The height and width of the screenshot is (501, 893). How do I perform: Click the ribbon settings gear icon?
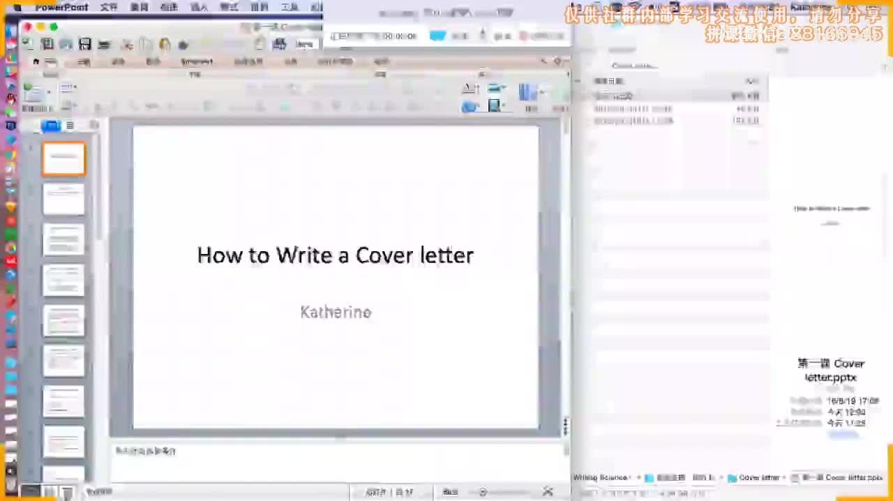(558, 61)
